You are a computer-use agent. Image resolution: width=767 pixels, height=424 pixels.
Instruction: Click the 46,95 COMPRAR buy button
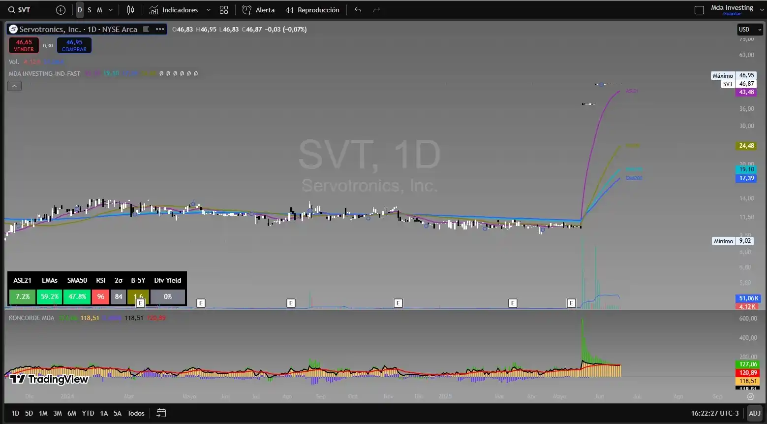click(74, 45)
